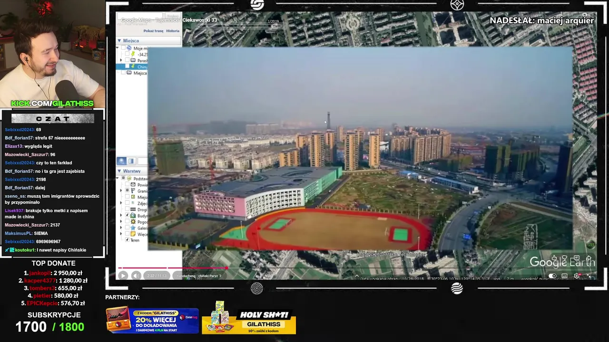Click the Google Earth imagery date text
Image resolution: width=609 pixels, height=342 pixels.
click(392, 278)
